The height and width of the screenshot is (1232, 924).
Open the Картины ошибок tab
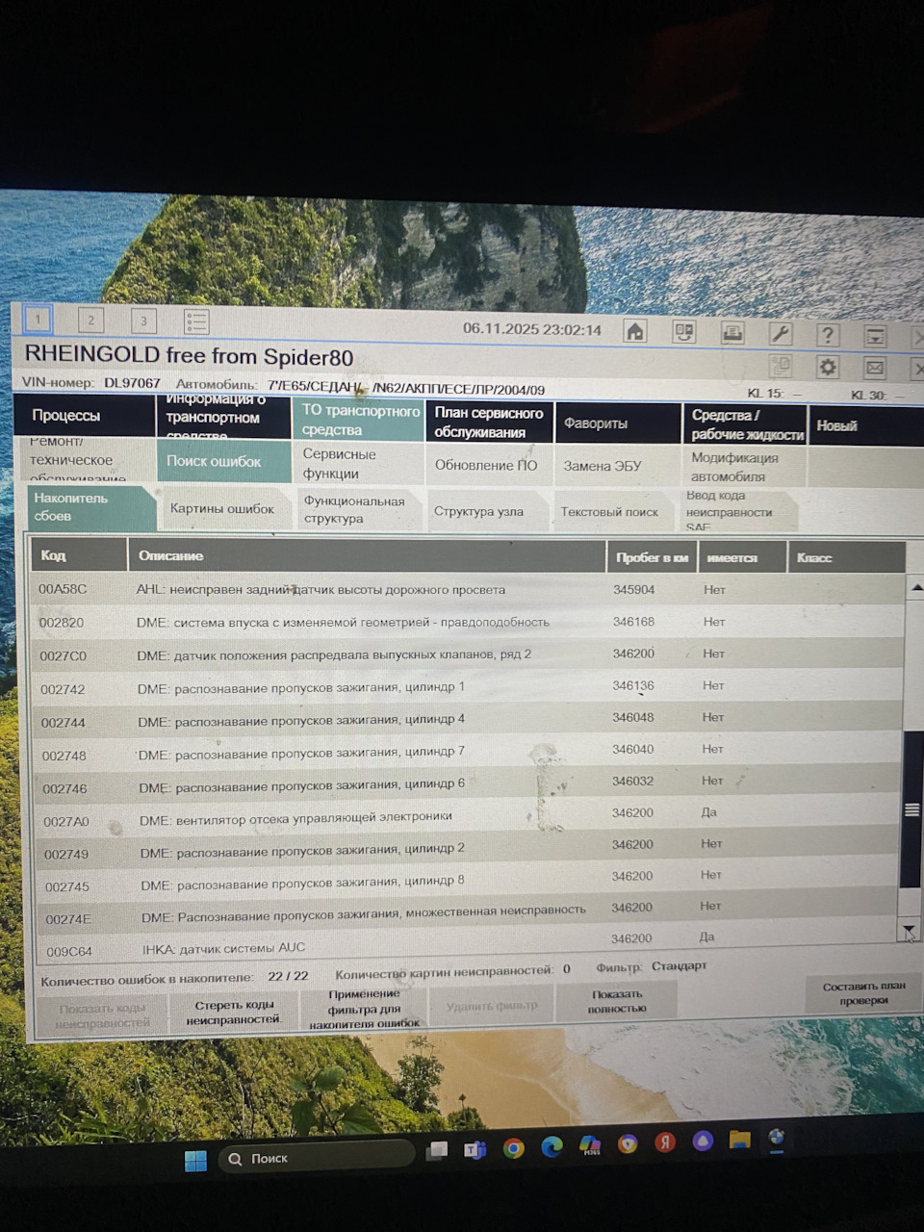(x=222, y=508)
